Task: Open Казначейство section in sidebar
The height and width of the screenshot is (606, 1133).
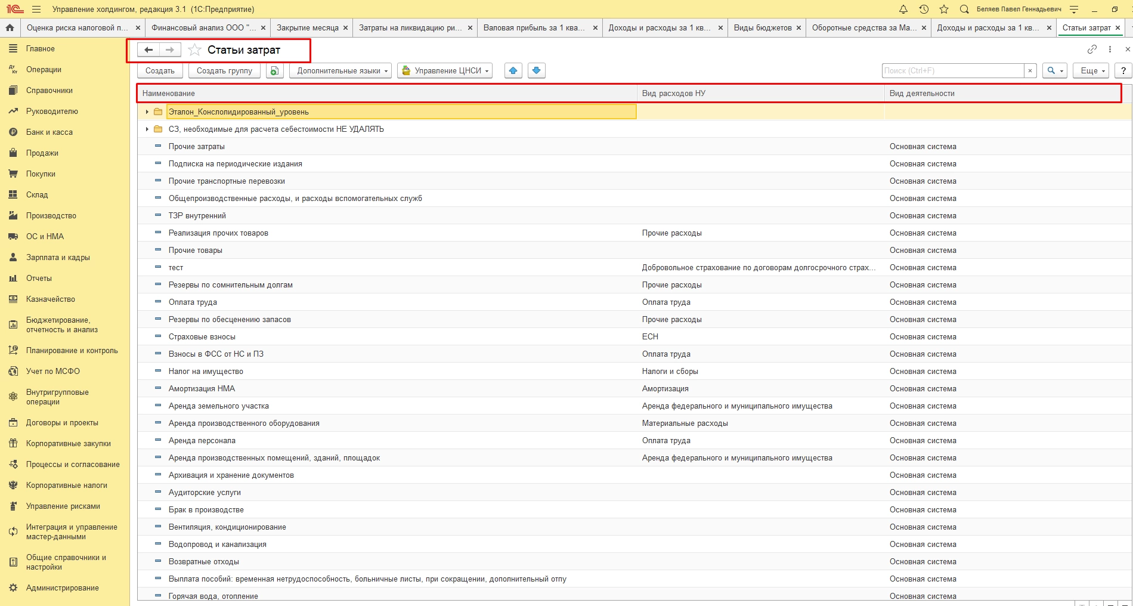Action: (x=50, y=299)
